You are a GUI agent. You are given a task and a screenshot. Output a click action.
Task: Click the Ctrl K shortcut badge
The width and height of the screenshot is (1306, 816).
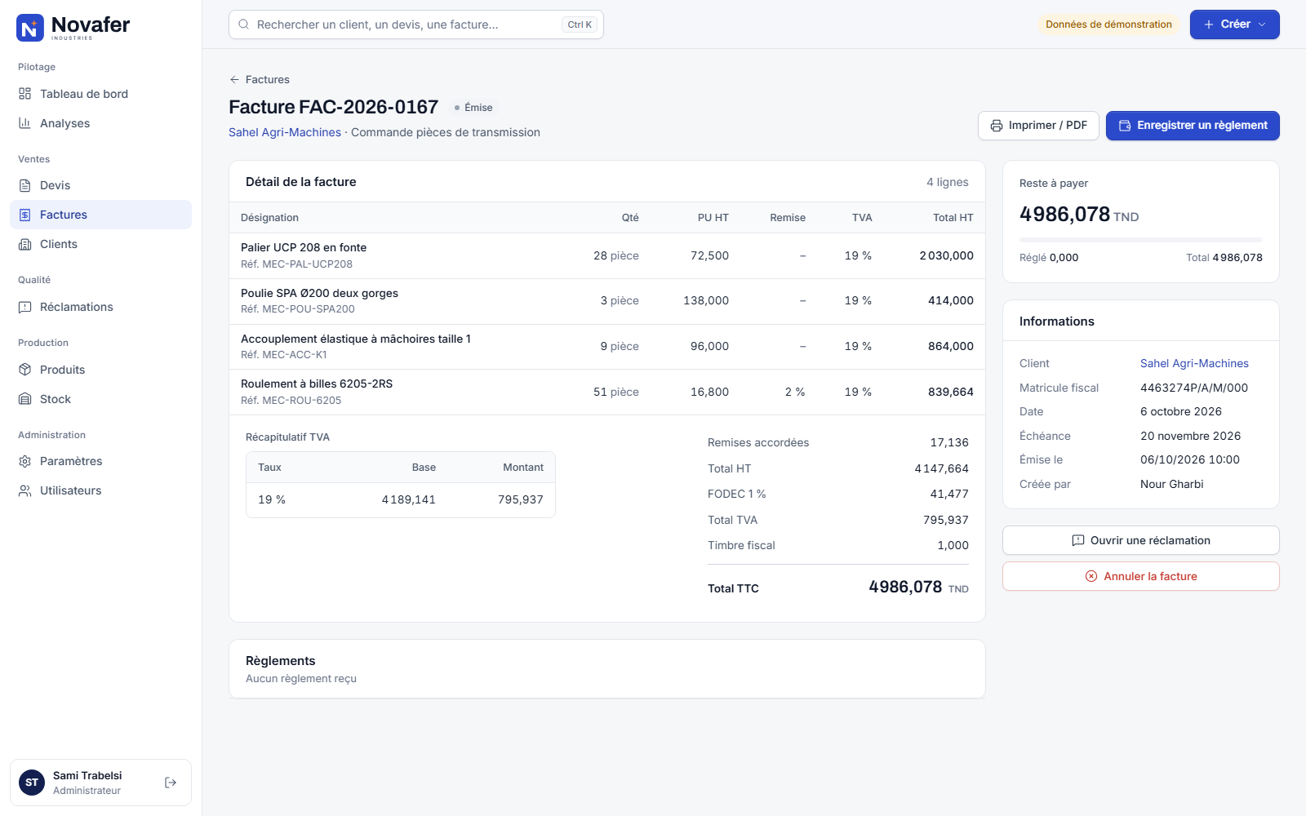(x=580, y=24)
